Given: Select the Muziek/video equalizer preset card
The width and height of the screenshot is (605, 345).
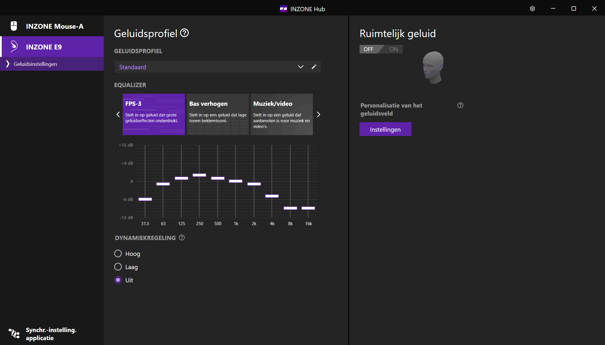Looking at the screenshot, I should pyautogui.click(x=281, y=114).
